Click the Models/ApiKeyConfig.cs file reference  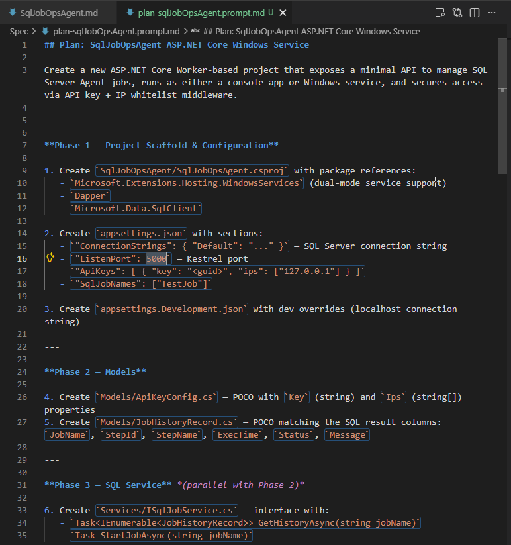(x=157, y=397)
